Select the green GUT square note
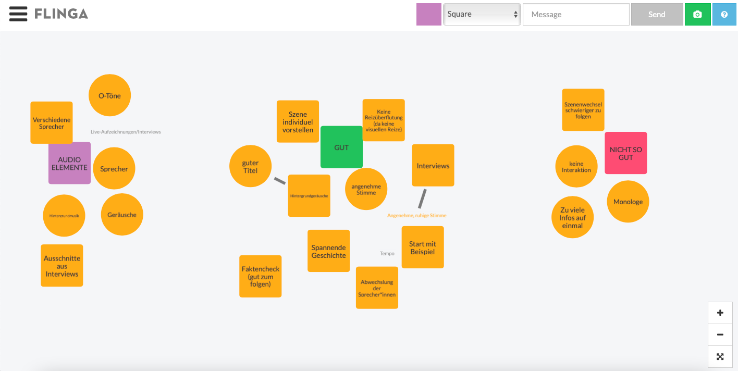 pyautogui.click(x=341, y=147)
